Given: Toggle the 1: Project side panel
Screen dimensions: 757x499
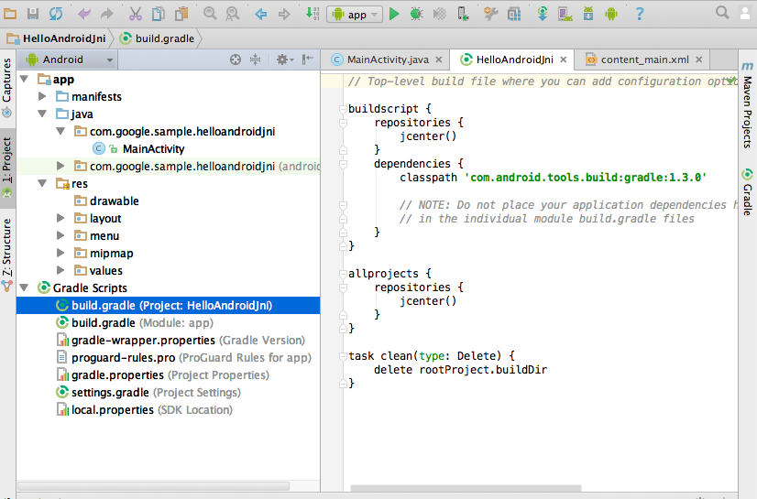Looking at the screenshot, I should [x=6, y=167].
